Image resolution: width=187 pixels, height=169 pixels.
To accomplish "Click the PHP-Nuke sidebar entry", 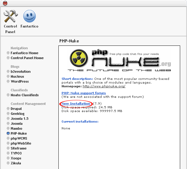I will coord(19,133).
